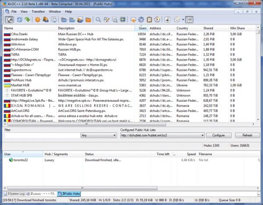The width and height of the screenshot is (263, 205).
Task: Sort hub list by Users column header
Action: pos(142,28)
